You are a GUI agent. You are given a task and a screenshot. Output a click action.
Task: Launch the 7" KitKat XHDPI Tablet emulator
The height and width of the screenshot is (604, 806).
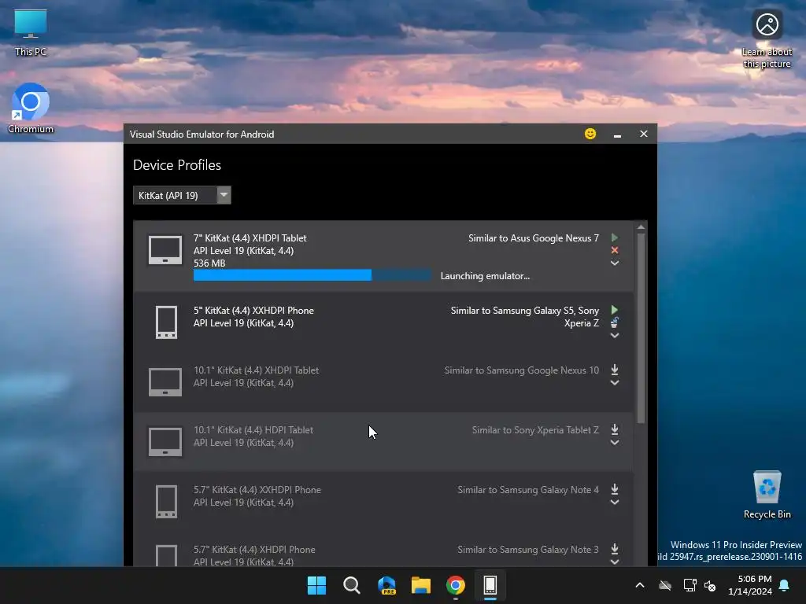pyautogui.click(x=614, y=238)
